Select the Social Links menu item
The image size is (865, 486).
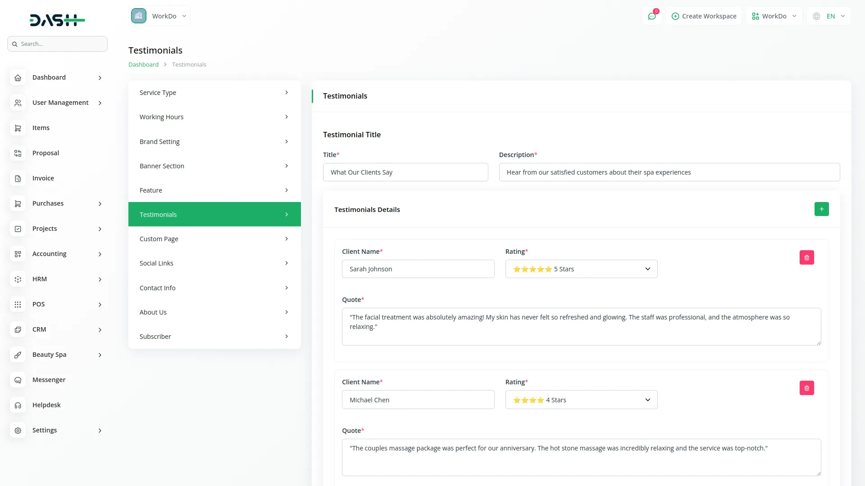point(214,263)
